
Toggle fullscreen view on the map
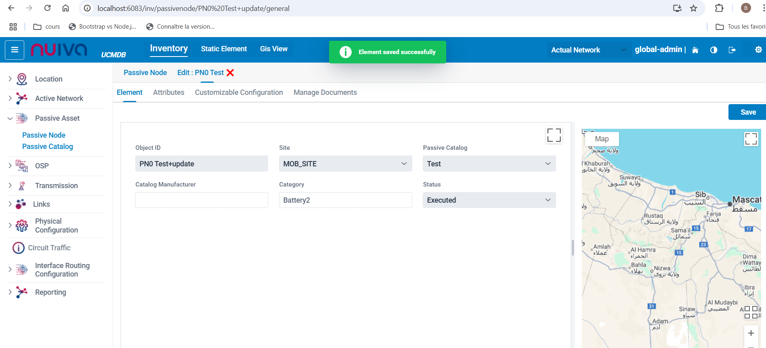751,139
